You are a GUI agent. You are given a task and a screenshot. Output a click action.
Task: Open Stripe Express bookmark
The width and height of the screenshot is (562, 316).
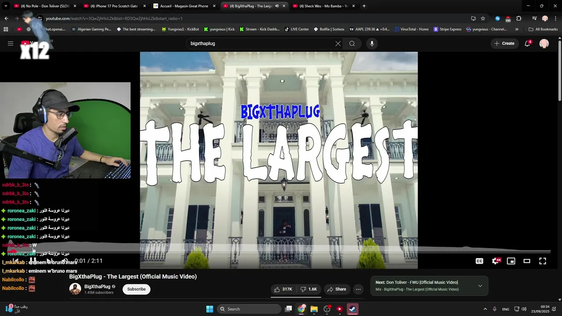[447, 29]
